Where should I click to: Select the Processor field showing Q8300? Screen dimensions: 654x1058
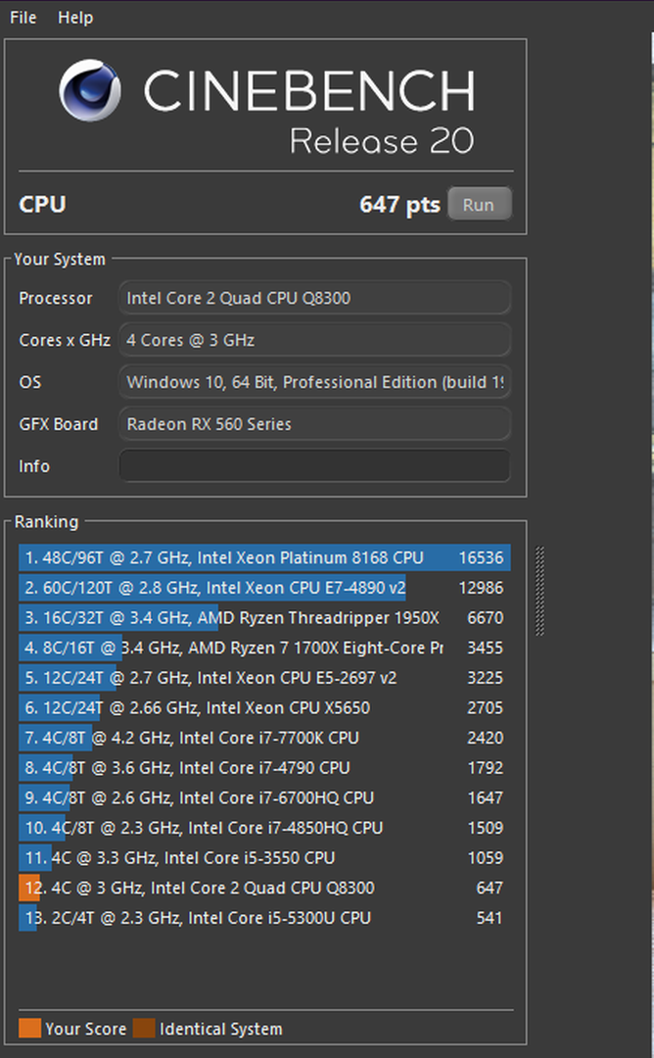click(x=314, y=298)
